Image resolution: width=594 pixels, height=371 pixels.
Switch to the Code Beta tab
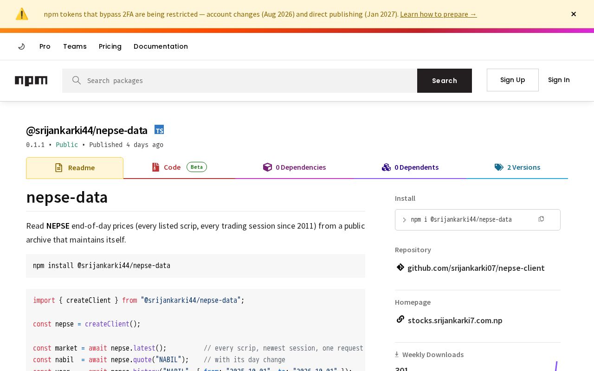[179, 167]
